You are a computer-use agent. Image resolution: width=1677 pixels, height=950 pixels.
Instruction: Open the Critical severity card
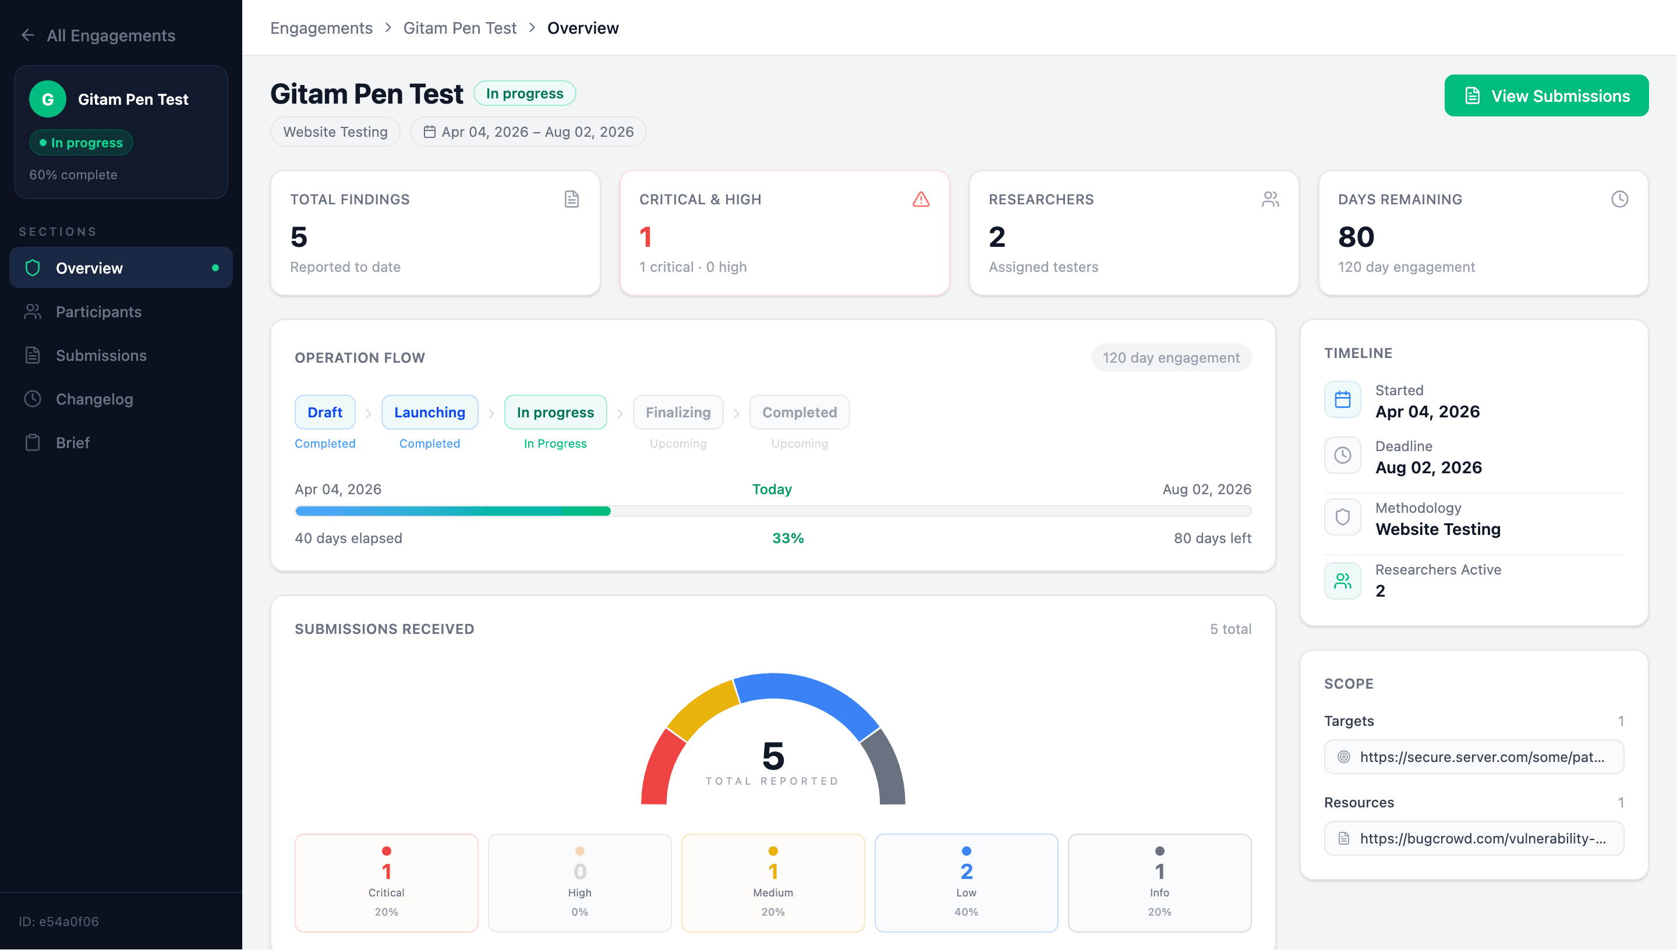click(386, 884)
